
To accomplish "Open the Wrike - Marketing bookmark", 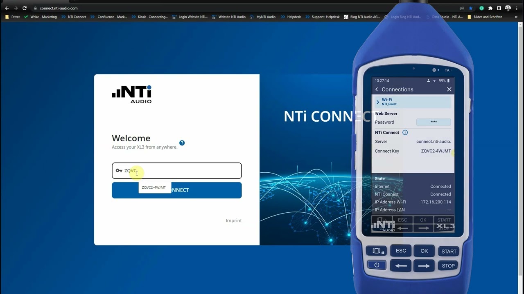I will click(x=41, y=17).
